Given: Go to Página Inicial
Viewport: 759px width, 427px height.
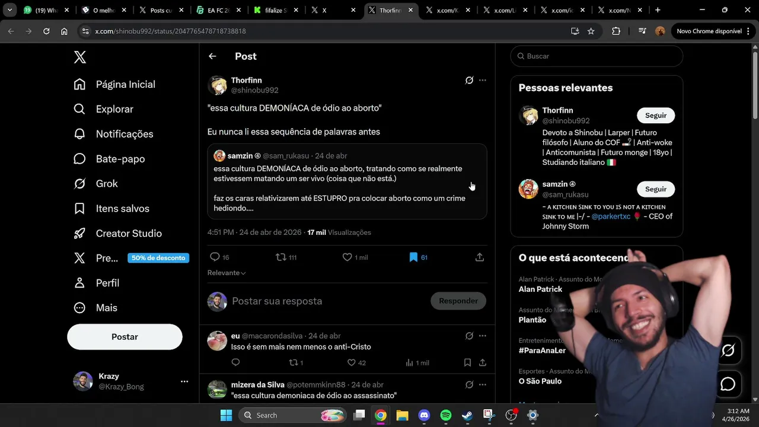Looking at the screenshot, I should tap(114, 84).
